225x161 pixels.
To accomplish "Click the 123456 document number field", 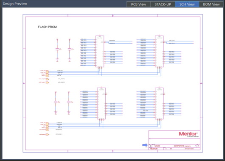I will [157, 146].
